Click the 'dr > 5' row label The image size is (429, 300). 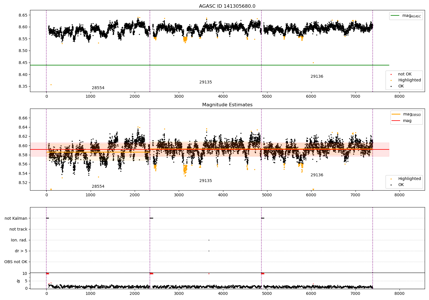click(21, 251)
